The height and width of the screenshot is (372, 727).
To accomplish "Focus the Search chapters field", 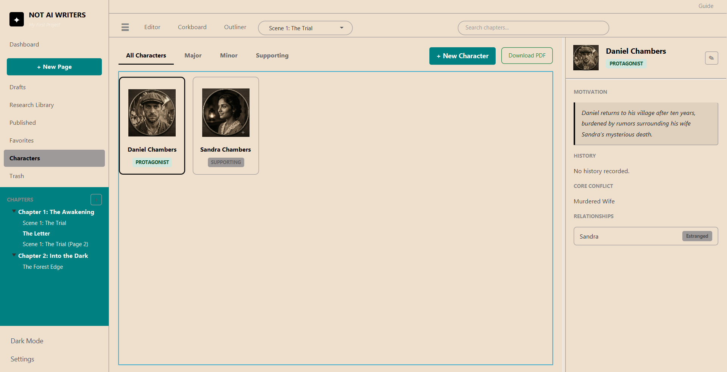I will (533, 28).
